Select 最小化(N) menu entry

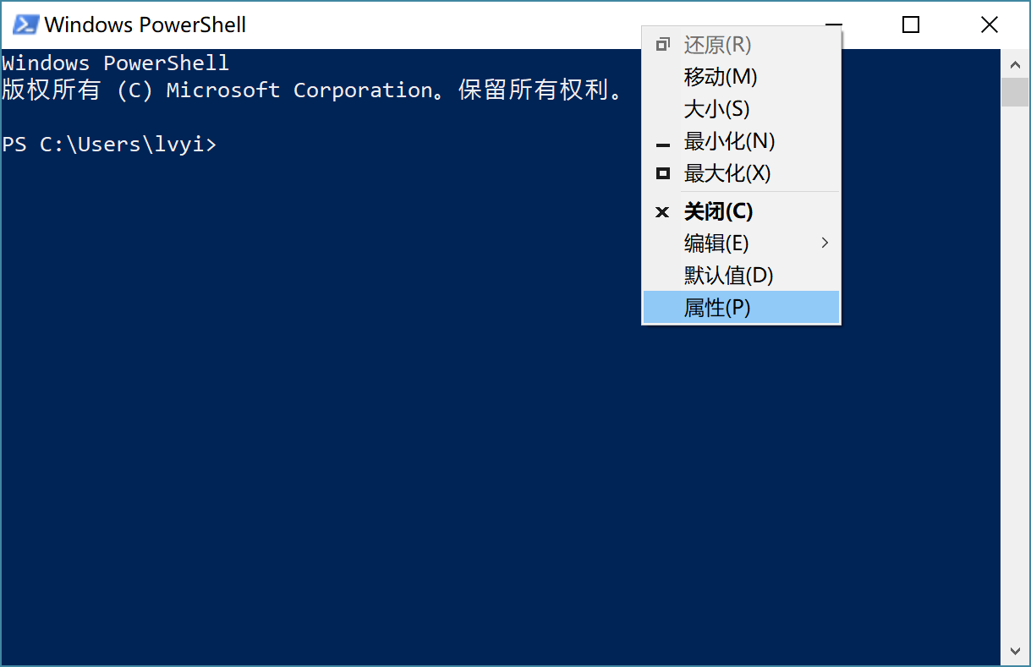click(742, 141)
